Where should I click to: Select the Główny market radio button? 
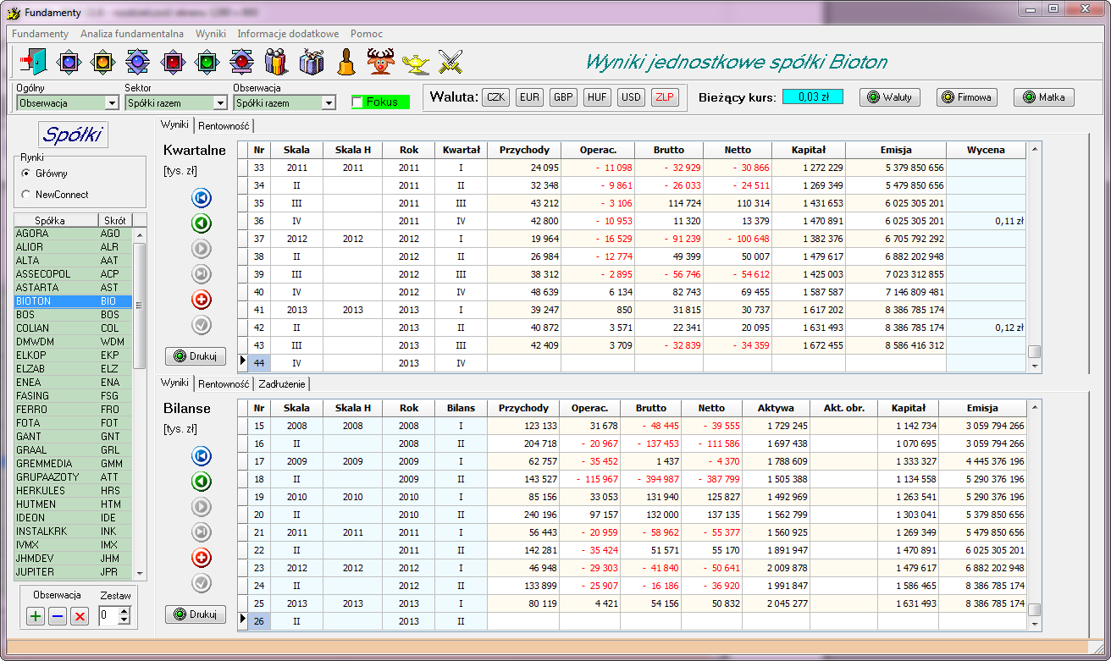pos(26,173)
